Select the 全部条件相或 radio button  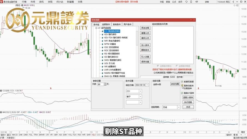(x=177, y=66)
